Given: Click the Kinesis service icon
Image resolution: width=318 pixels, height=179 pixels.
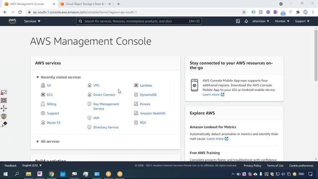Looking at the screenshot, I should pyautogui.click(x=136, y=104).
